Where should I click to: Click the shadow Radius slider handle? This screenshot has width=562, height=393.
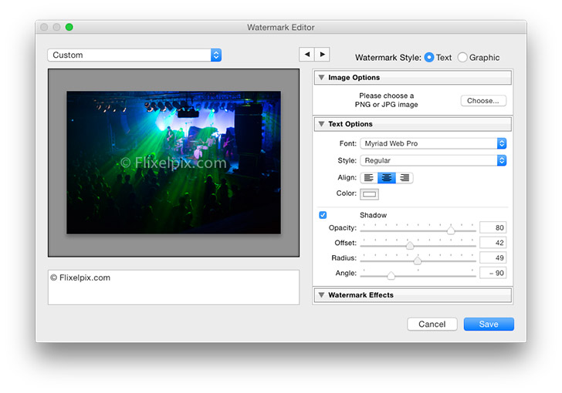click(x=417, y=260)
